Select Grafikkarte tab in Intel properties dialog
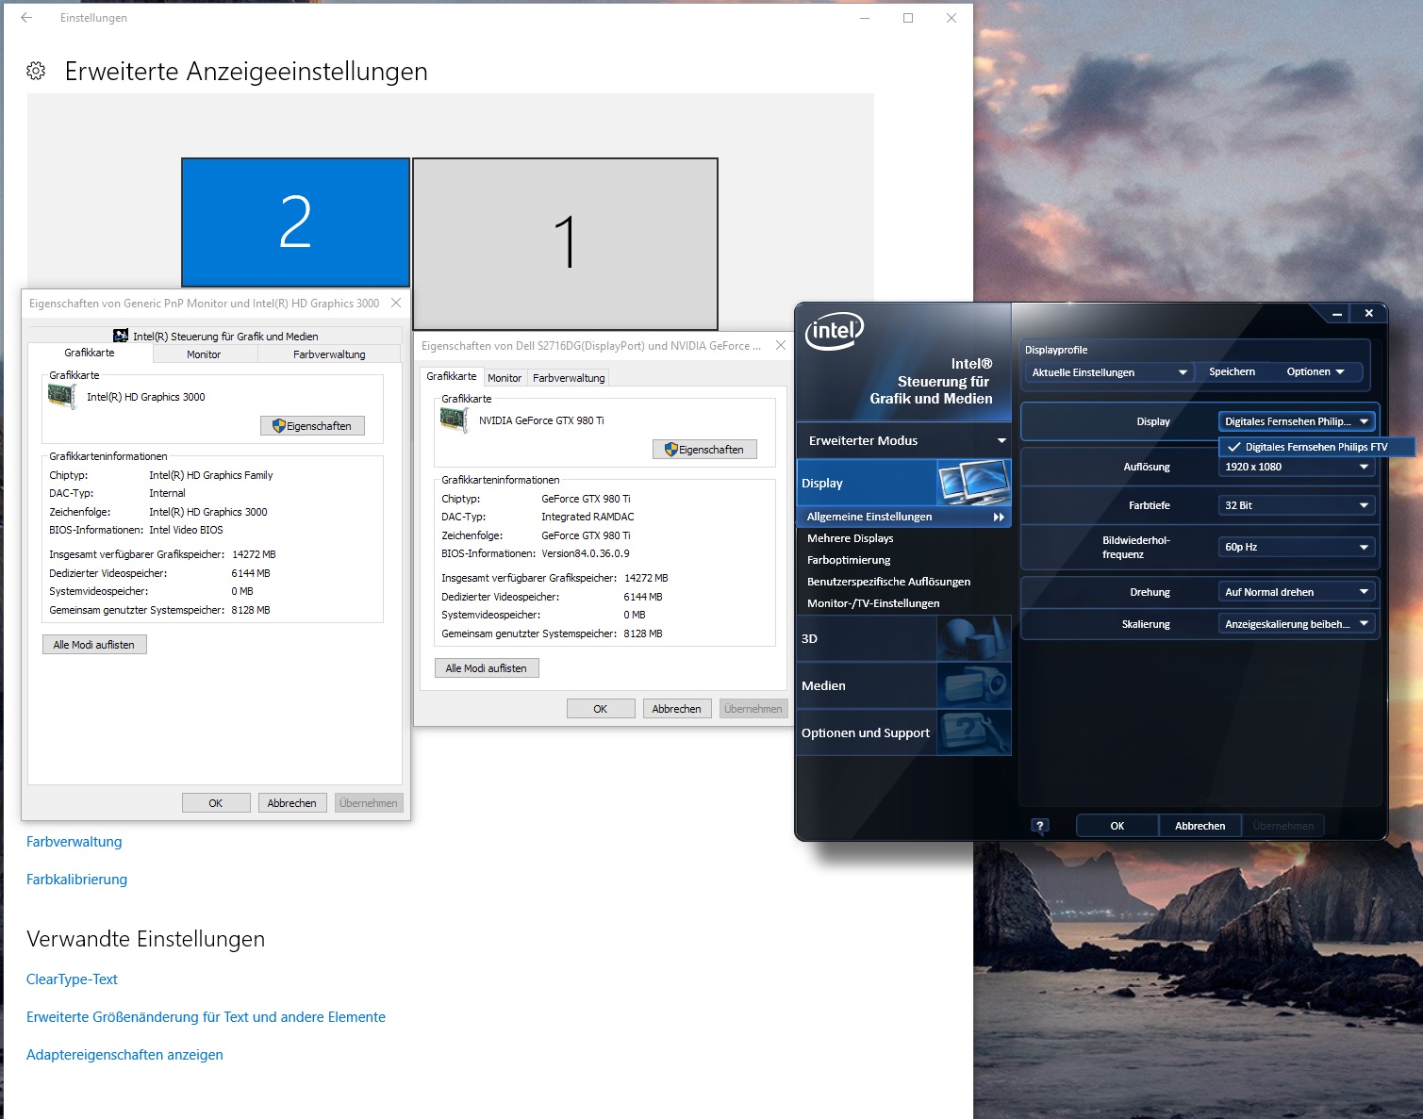1423x1119 pixels. (90, 353)
